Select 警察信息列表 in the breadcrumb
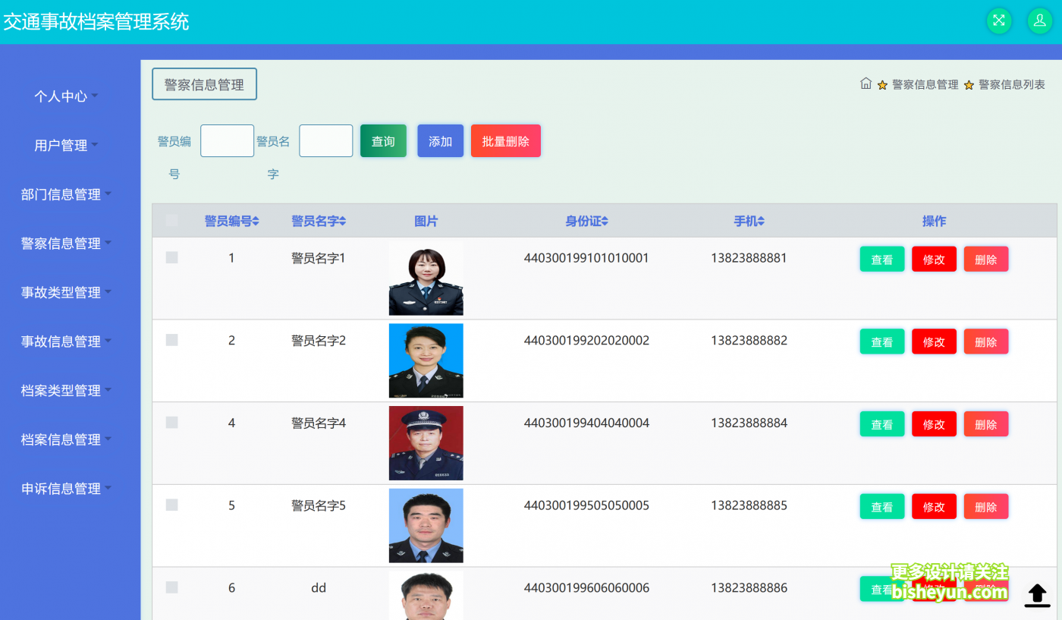 click(1010, 84)
